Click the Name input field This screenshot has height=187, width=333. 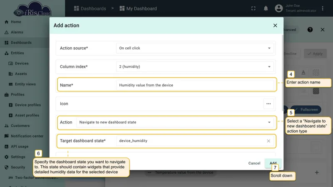click(x=195, y=85)
